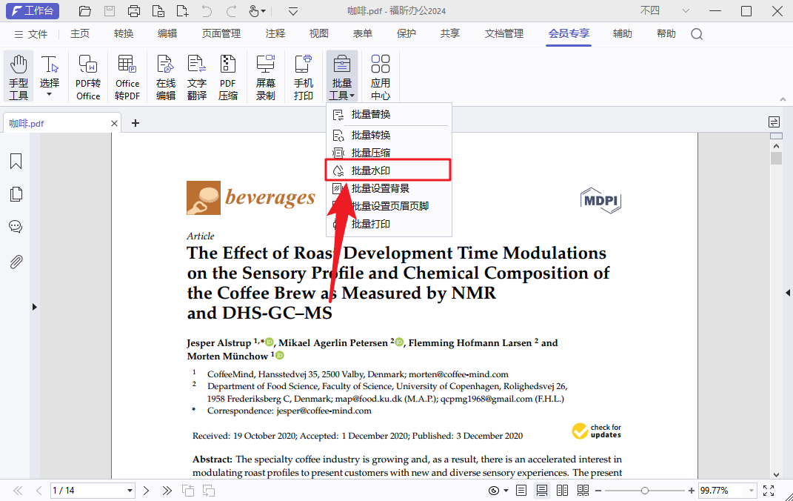Switch to the 页面管理 ribbon tab

click(221, 34)
